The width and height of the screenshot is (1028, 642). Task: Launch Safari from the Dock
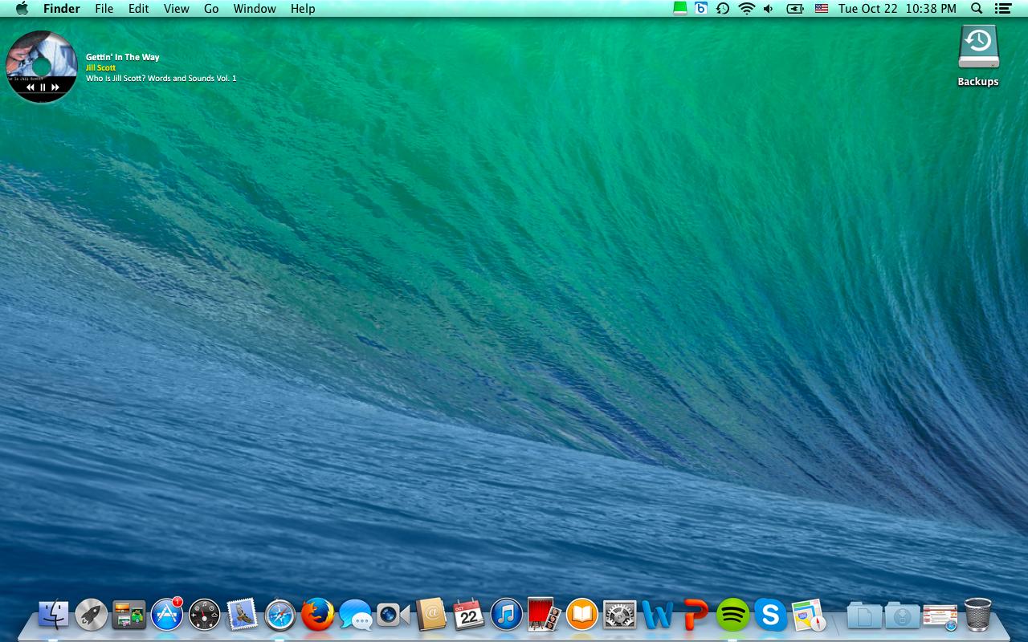click(280, 616)
